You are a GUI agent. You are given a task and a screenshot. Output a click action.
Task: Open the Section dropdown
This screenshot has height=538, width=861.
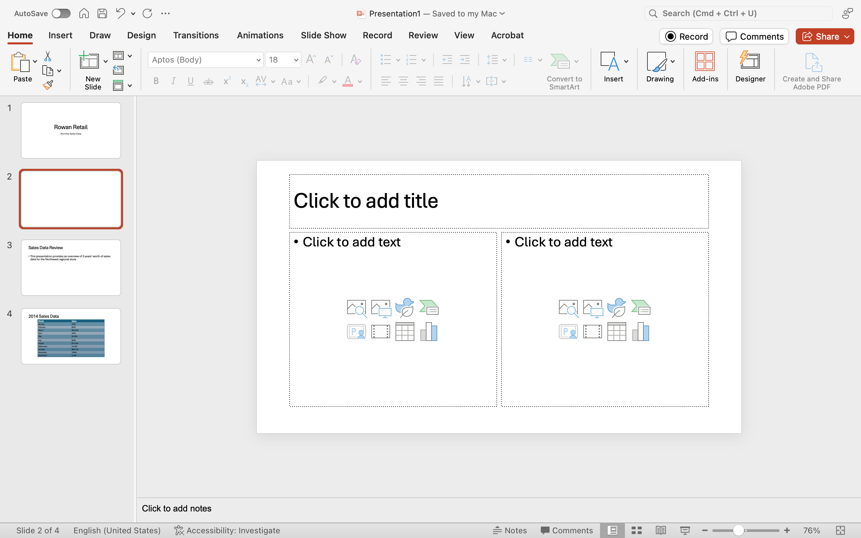122,85
